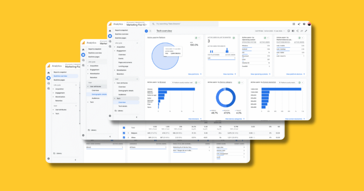
Task: Click the Analytics logo in front window
Action: coord(110,24)
